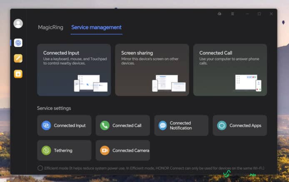The image size is (289, 182).
Task: Open the Connected Input feature card
Action: tap(74, 70)
